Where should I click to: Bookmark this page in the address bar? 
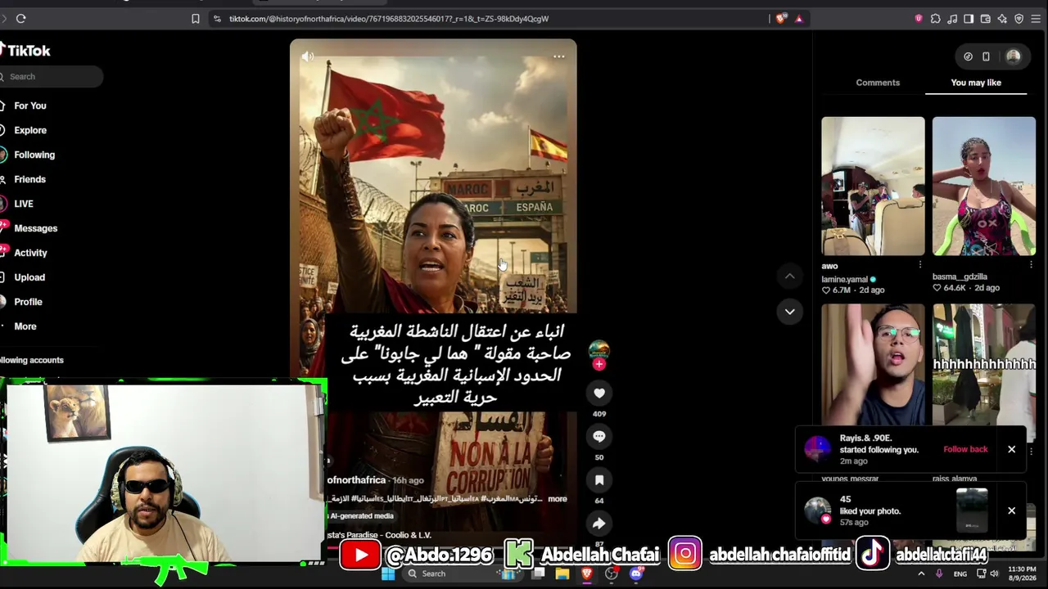[x=195, y=19]
